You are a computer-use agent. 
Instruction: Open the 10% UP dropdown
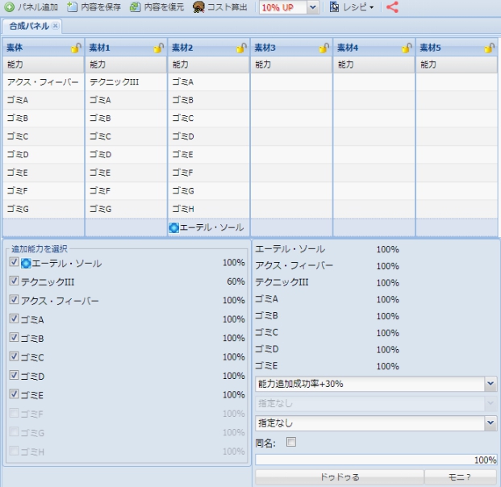click(313, 7)
